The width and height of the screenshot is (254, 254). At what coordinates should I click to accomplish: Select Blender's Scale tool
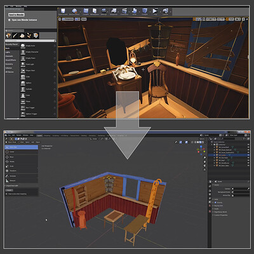point(22,166)
